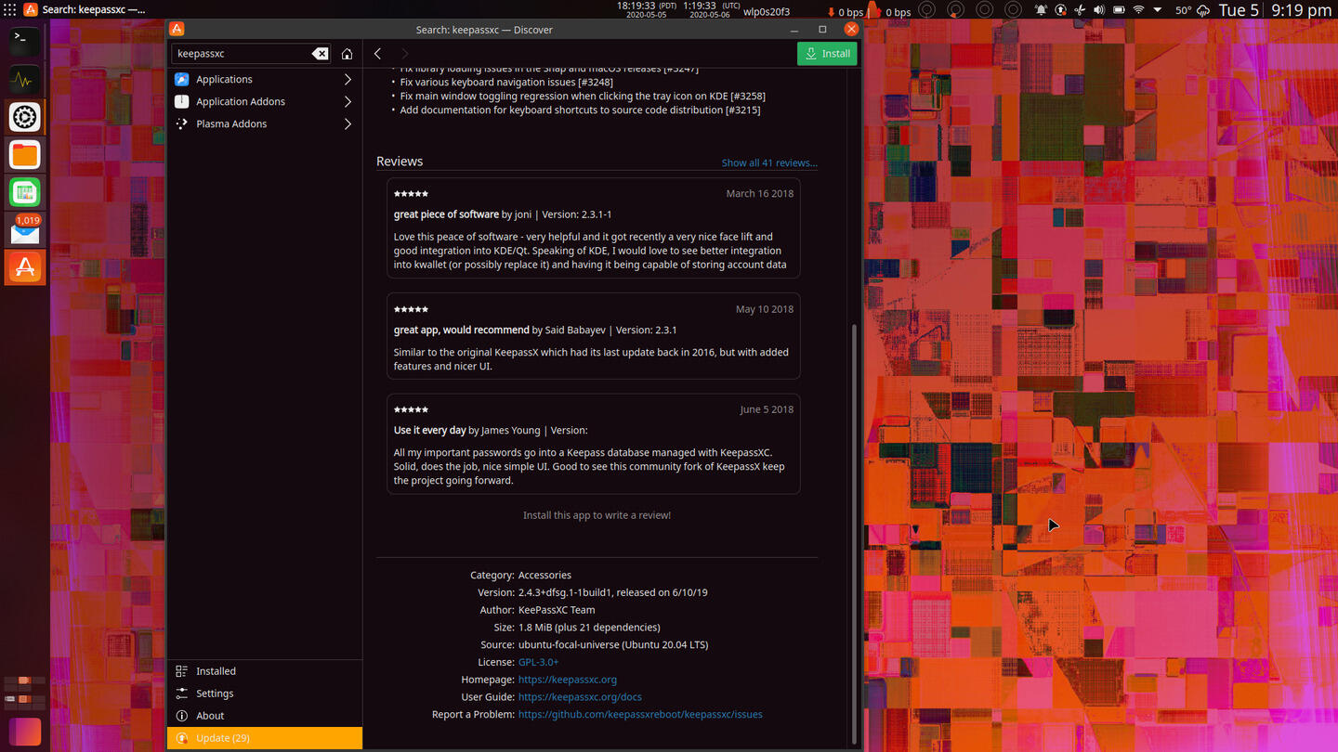This screenshot has width=1338, height=752.
Task: Click the five-star rating on joni's review
Action: 411,194
